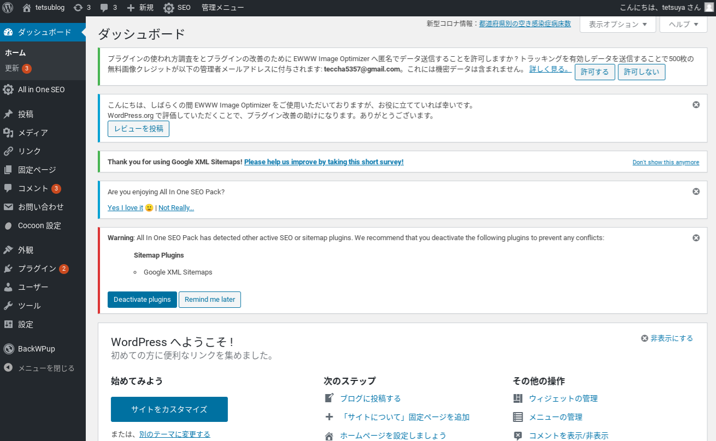716x441 pixels.
Task: Click the 固定ページ pages icon
Action: point(8,170)
